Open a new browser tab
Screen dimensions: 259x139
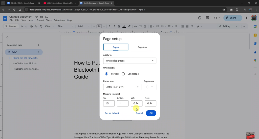pos(117,3)
